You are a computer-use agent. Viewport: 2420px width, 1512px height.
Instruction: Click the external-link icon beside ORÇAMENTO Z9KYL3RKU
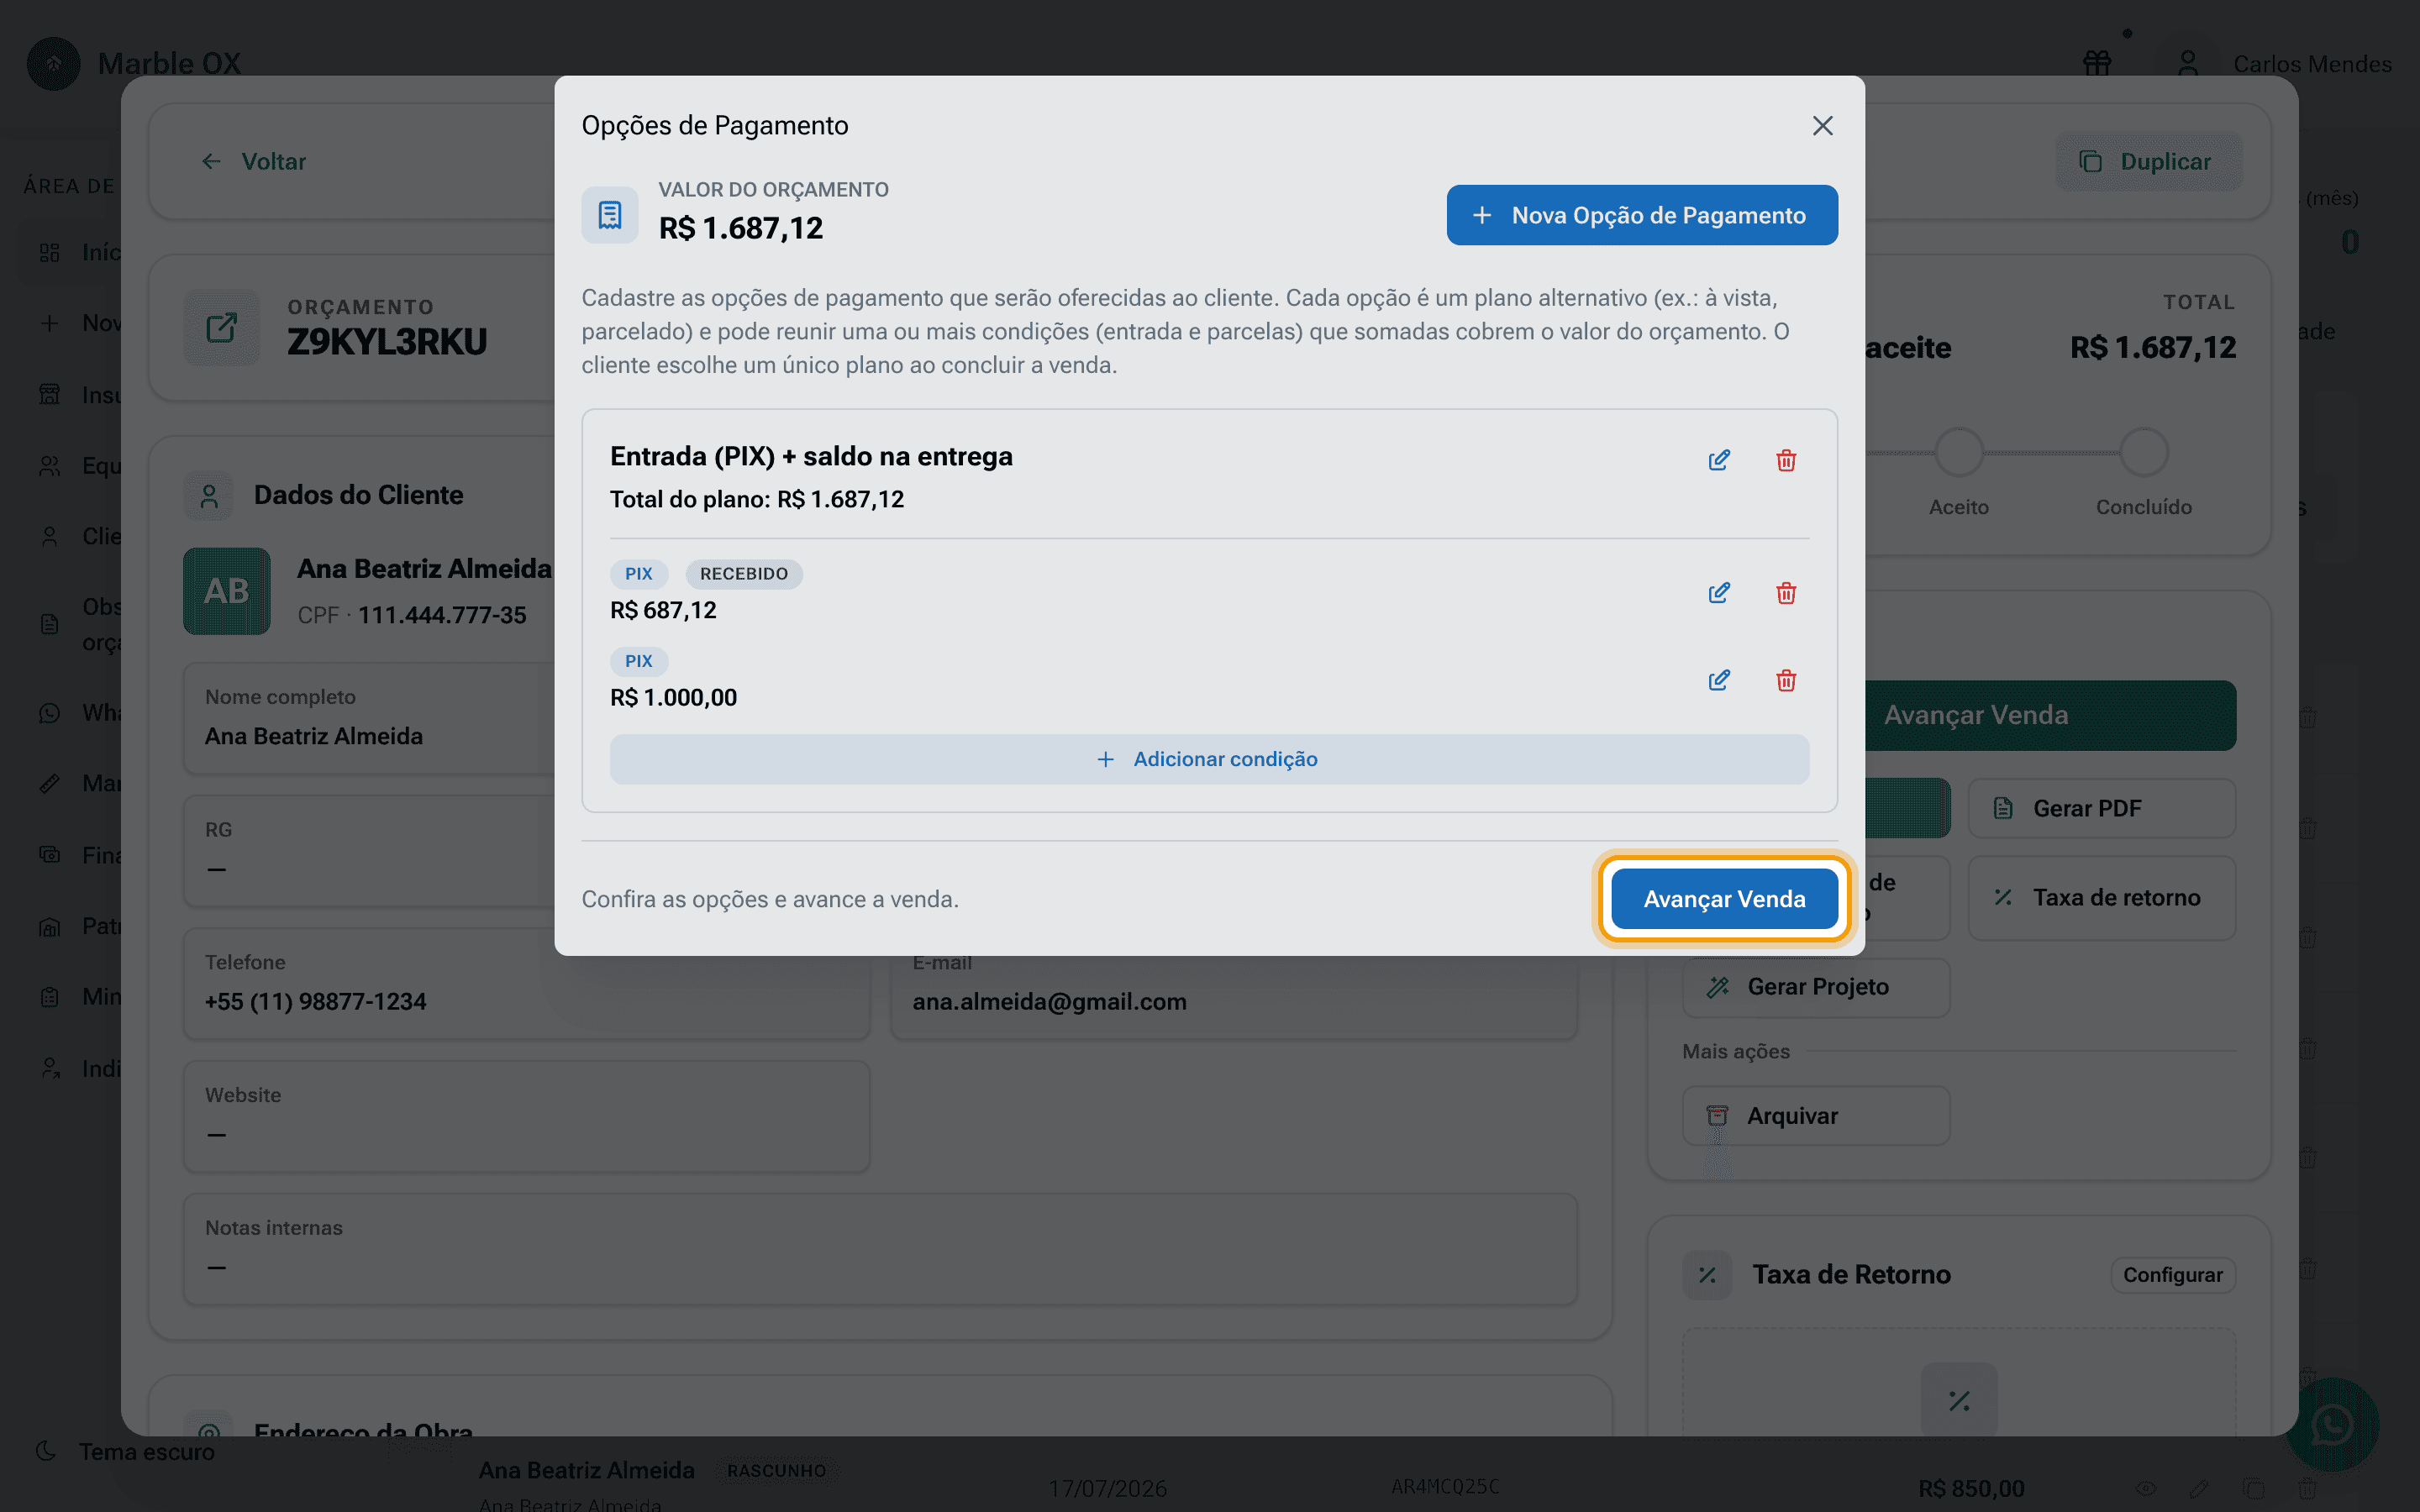tap(221, 328)
